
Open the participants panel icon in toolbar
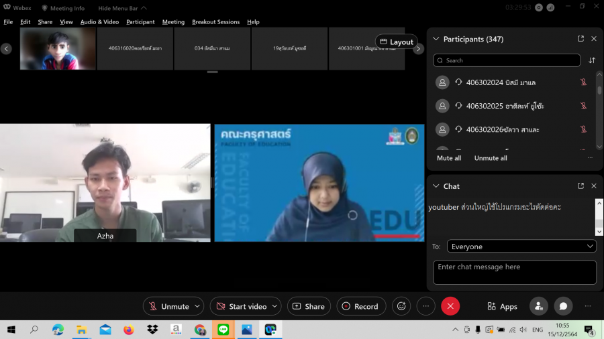pyautogui.click(x=538, y=306)
